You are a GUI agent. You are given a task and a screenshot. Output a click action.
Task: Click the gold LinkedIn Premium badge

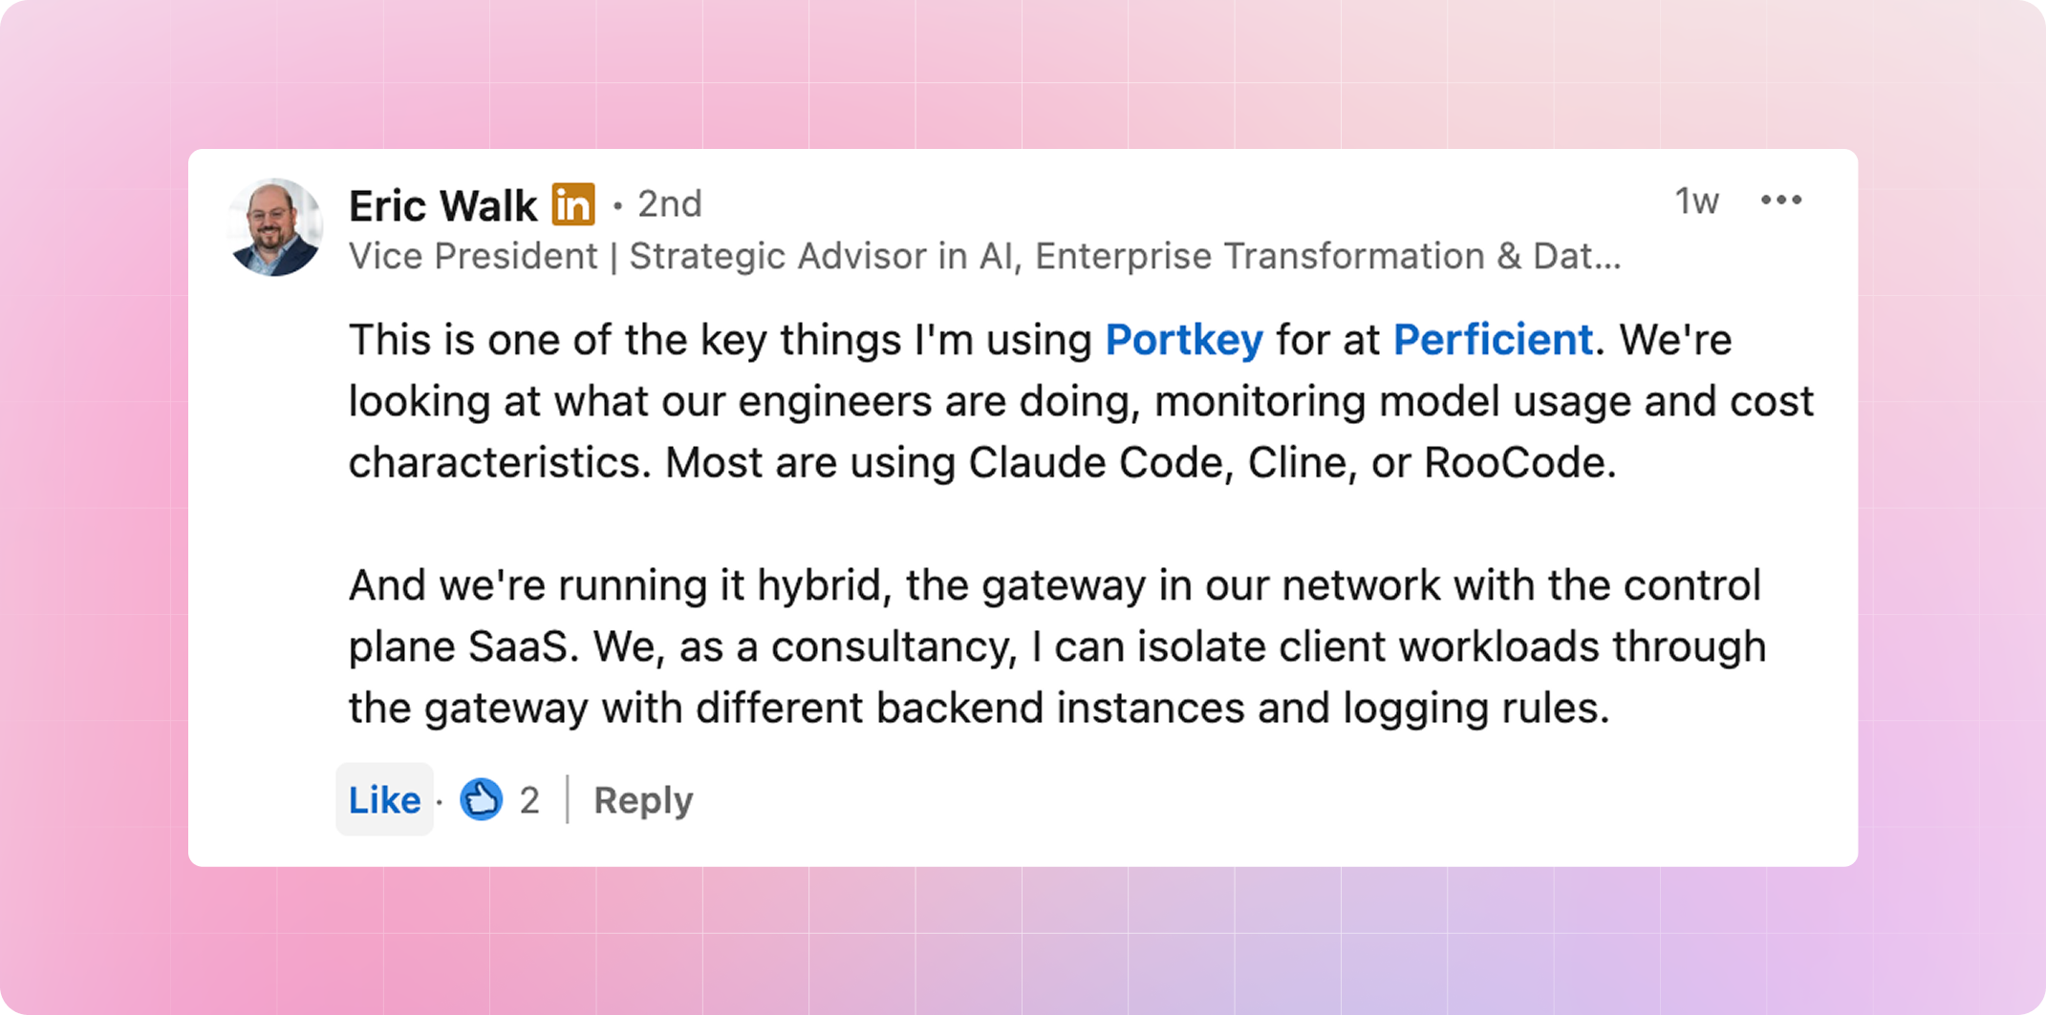point(573,204)
